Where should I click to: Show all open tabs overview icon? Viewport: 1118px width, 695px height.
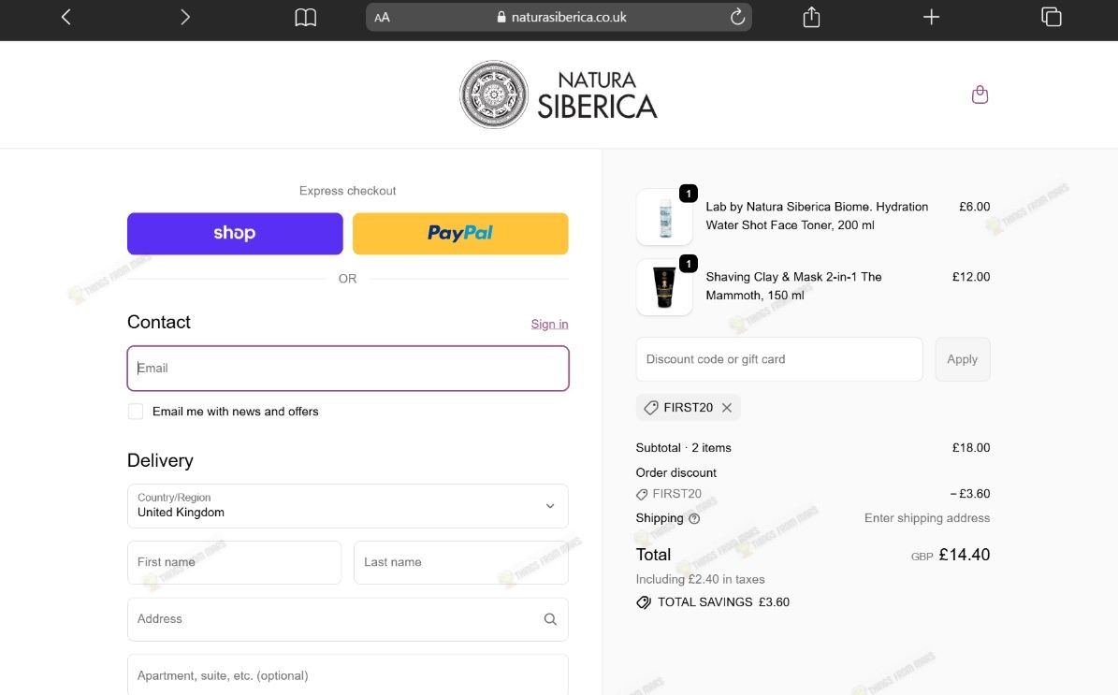pyautogui.click(x=1051, y=17)
